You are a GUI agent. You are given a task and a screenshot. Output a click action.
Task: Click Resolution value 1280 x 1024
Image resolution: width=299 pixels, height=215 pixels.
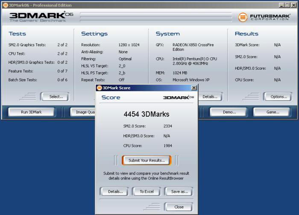tap(129, 45)
